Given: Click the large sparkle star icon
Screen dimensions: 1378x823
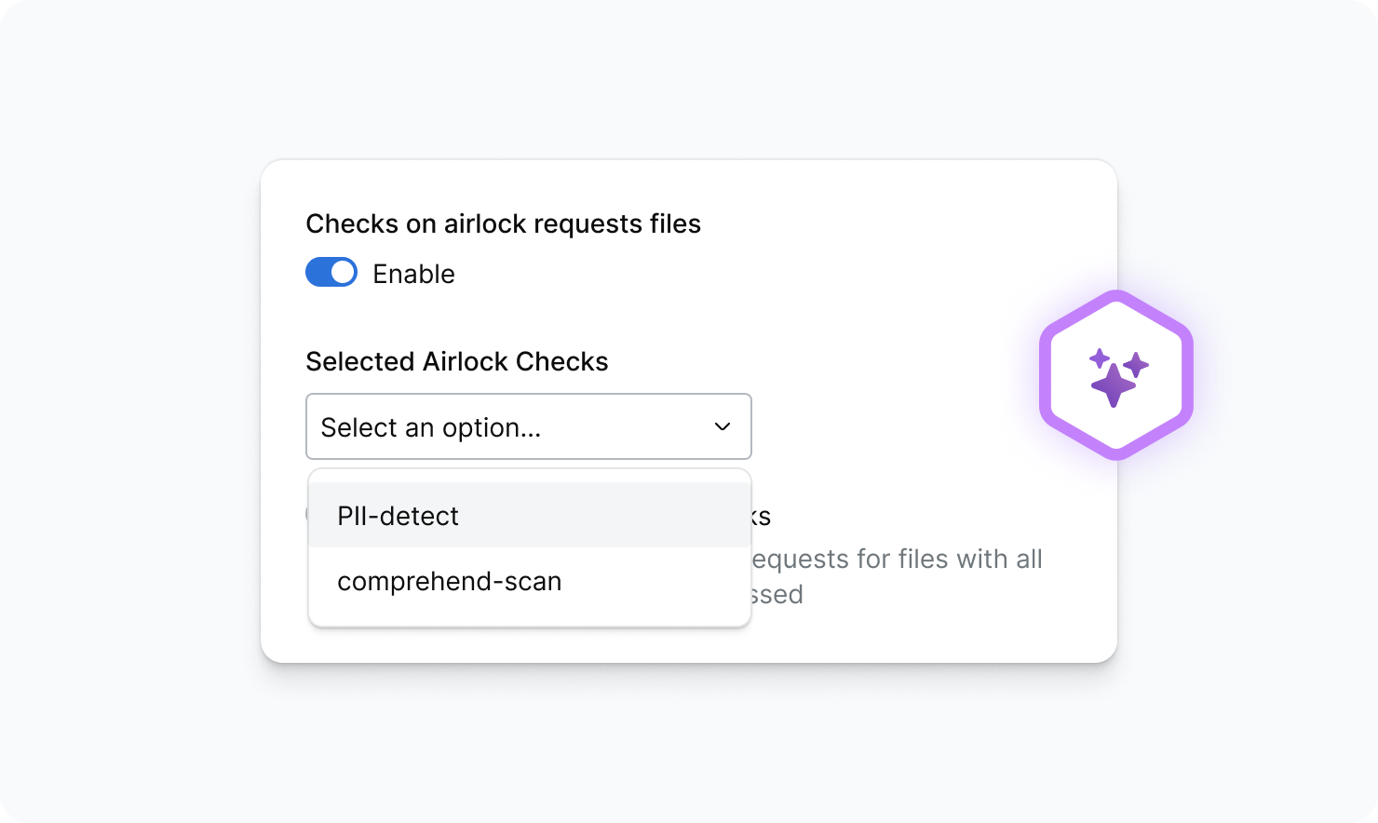Looking at the screenshot, I should tap(1113, 385).
